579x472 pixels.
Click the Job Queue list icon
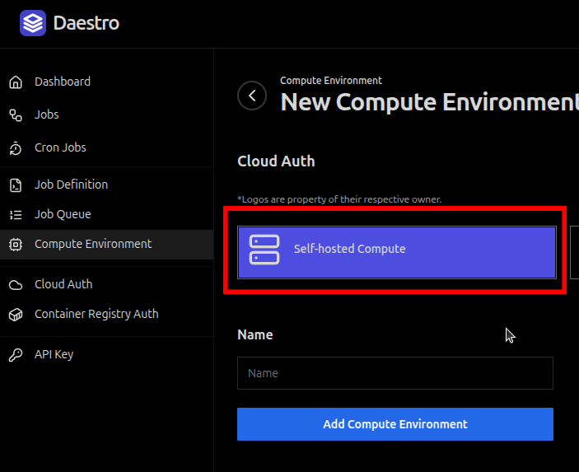pyautogui.click(x=16, y=215)
